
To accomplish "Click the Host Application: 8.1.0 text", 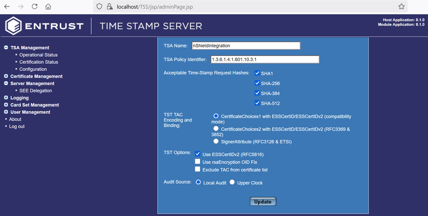I will coord(403,20).
